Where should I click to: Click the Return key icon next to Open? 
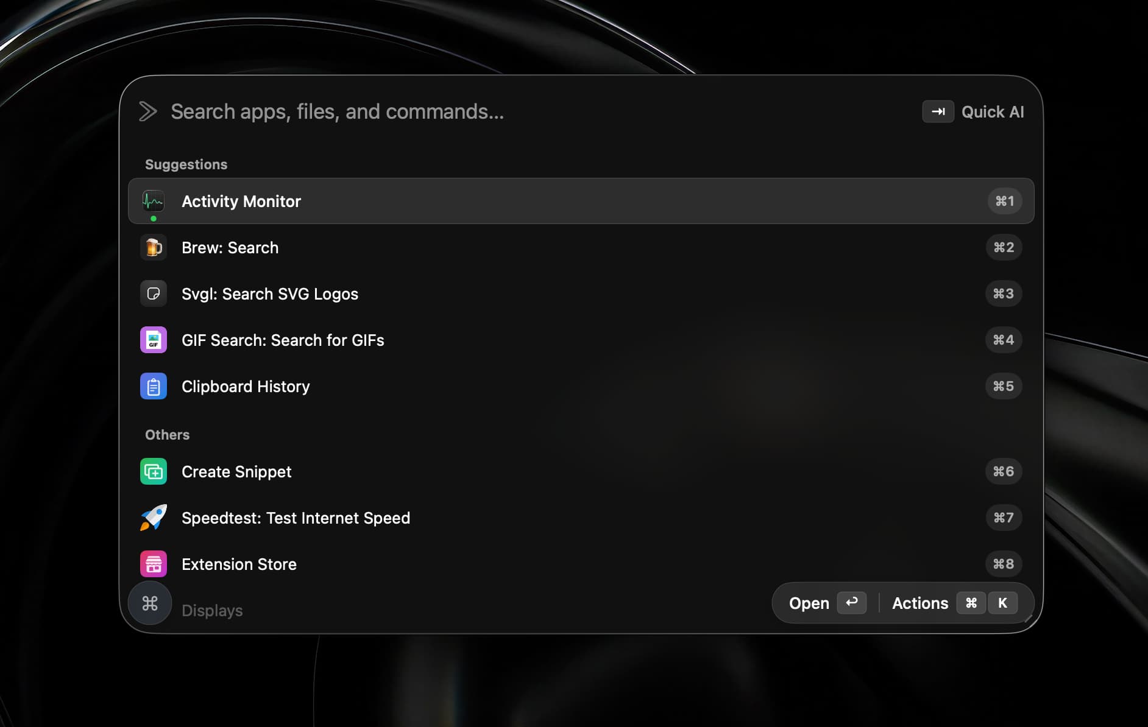coord(852,603)
